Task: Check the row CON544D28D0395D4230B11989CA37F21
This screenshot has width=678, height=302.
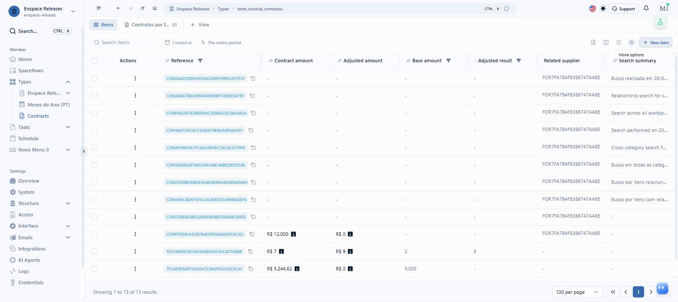Action: click(95, 78)
